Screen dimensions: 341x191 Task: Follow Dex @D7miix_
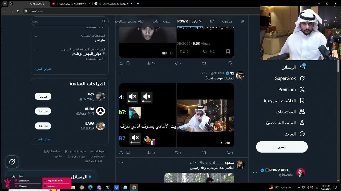[43, 96]
